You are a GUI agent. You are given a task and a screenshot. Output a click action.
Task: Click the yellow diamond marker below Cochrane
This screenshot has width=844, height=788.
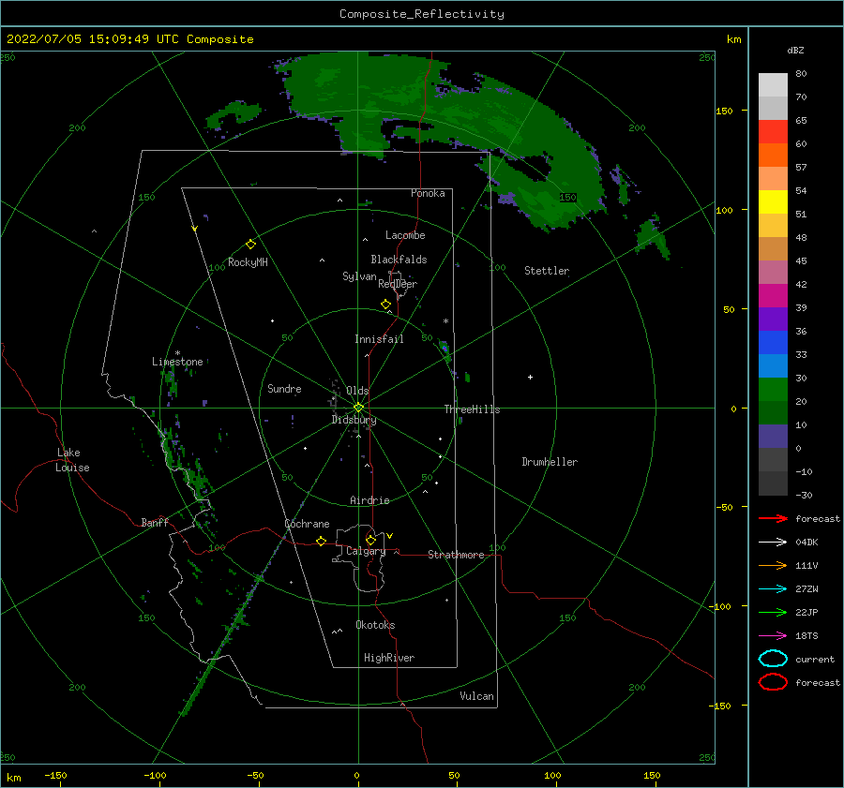tap(321, 541)
